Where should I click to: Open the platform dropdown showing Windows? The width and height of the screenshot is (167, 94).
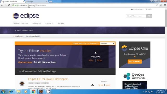click(107, 44)
